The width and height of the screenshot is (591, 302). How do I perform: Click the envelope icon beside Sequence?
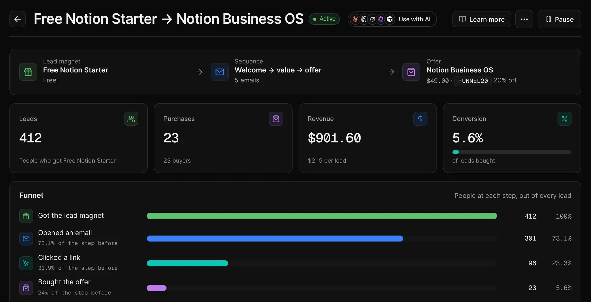220,72
